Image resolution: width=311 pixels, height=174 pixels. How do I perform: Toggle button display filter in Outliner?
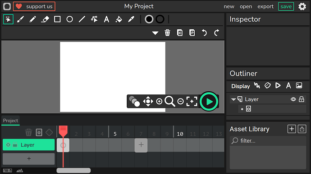click(x=268, y=85)
